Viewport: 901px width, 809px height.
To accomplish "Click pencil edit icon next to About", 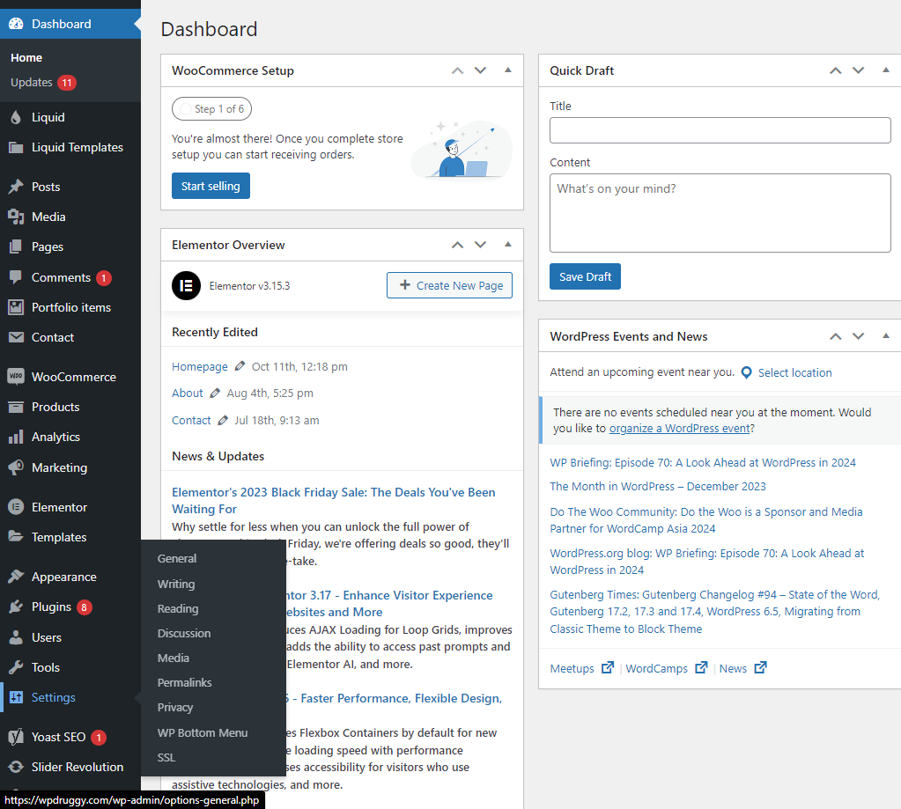I will pyautogui.click(x=215, y=393).
